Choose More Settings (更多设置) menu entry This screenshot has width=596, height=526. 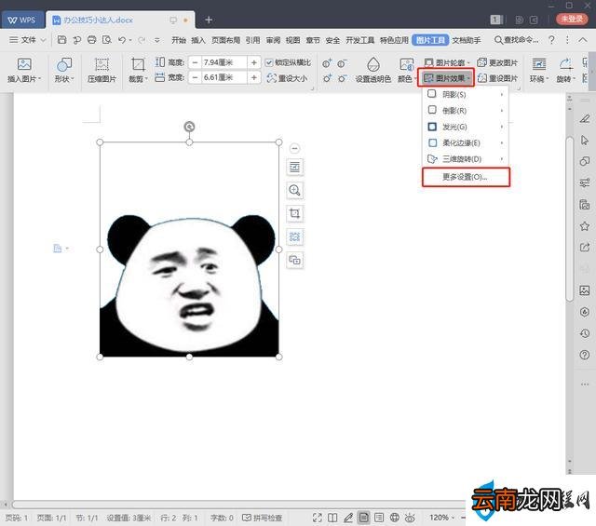(x=466, y=177)
